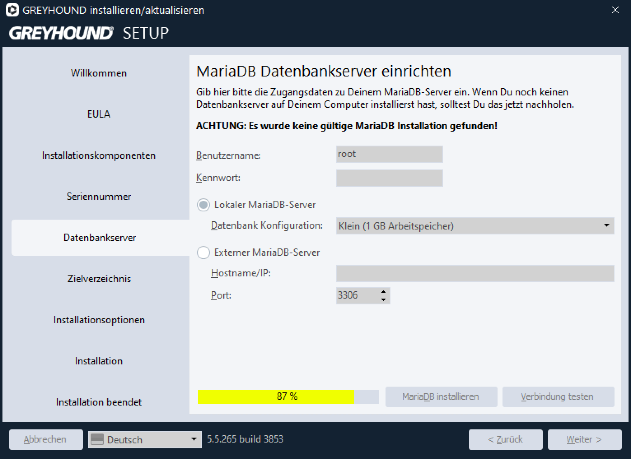
Task: Decrease the Port value with down arrow
Action: coord(383,300)
